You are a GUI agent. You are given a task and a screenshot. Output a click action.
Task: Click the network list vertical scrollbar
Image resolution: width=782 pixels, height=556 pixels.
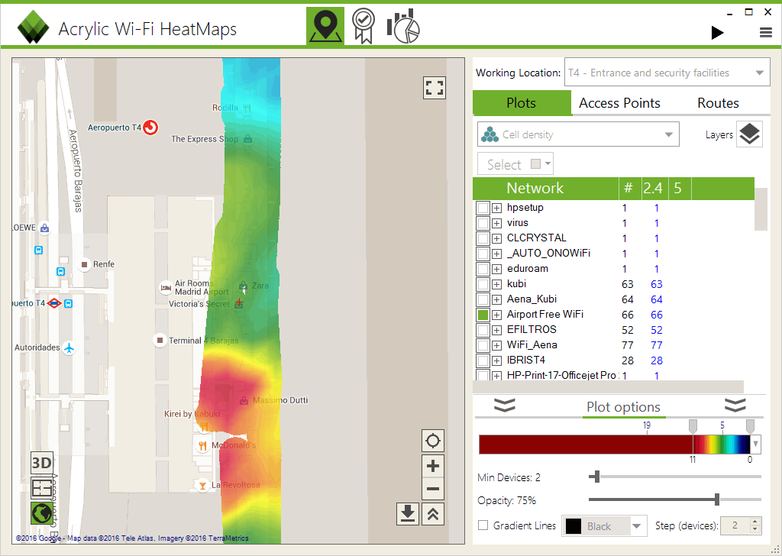(x=761, y=209)
